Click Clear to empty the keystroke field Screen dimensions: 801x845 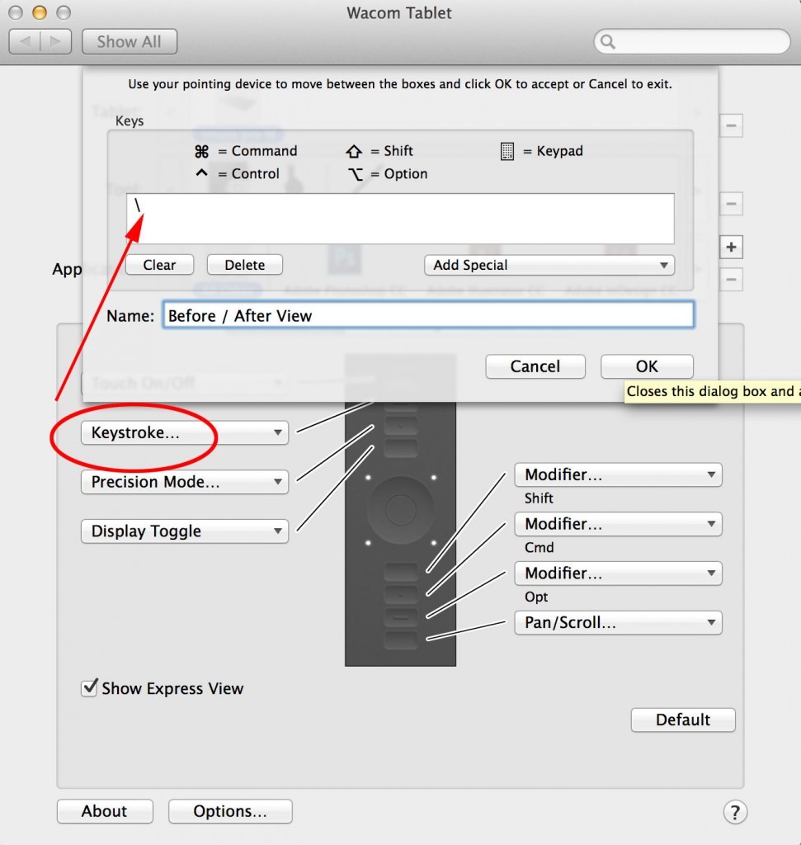coord(158,264)
